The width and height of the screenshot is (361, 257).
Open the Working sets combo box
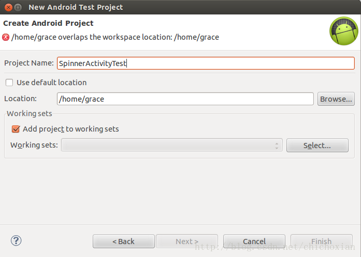coord(172,145)
